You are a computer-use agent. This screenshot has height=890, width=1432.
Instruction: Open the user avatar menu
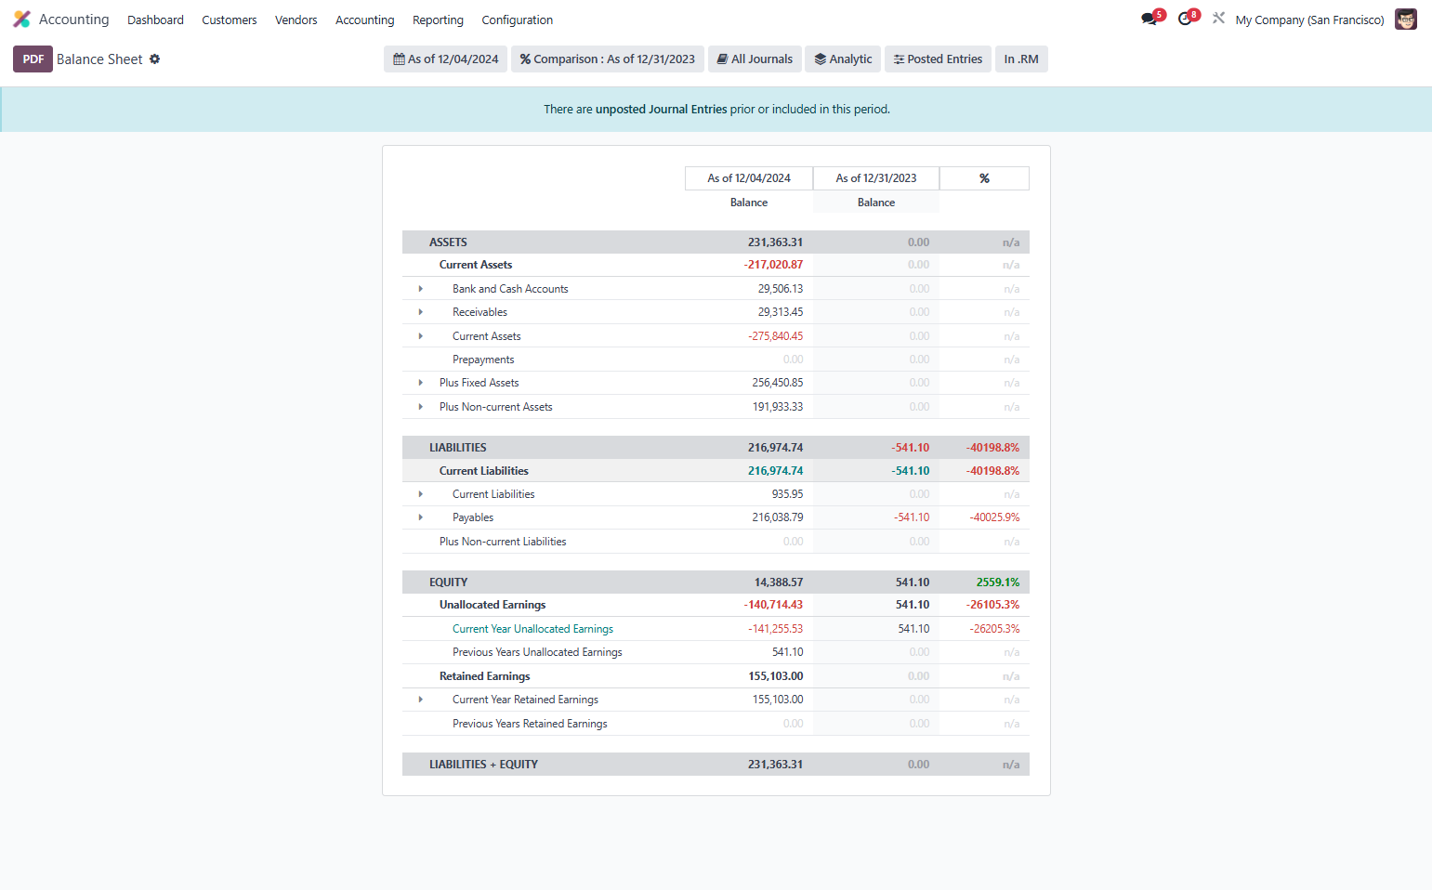click(1406, 20)
